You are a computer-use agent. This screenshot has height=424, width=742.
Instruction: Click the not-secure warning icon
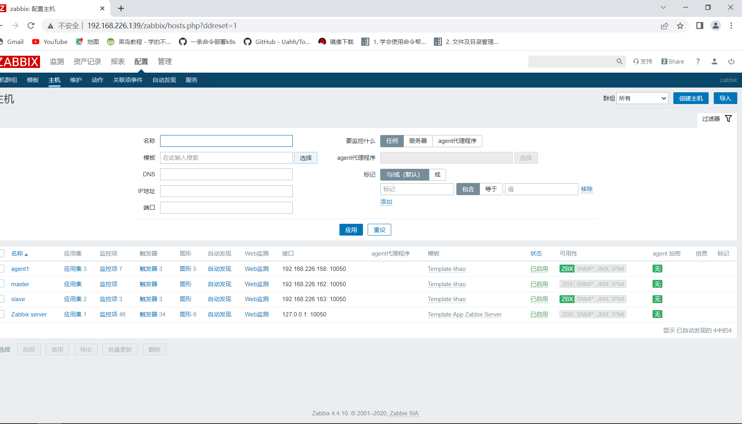[x=51, y=26]
